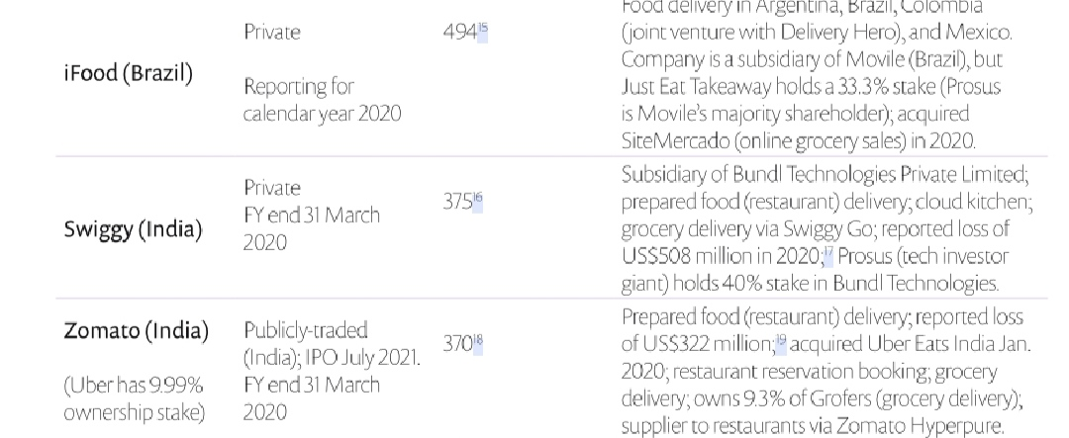Open footnote 16 beside the 375 figure

[478, 202]
